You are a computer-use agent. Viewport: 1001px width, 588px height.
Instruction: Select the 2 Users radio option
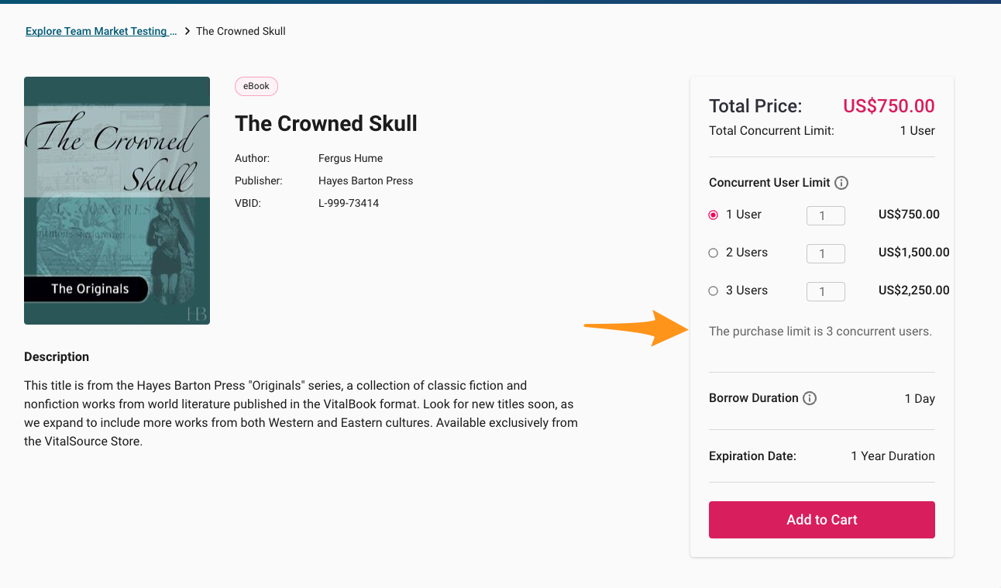click(x=714, y=253)
